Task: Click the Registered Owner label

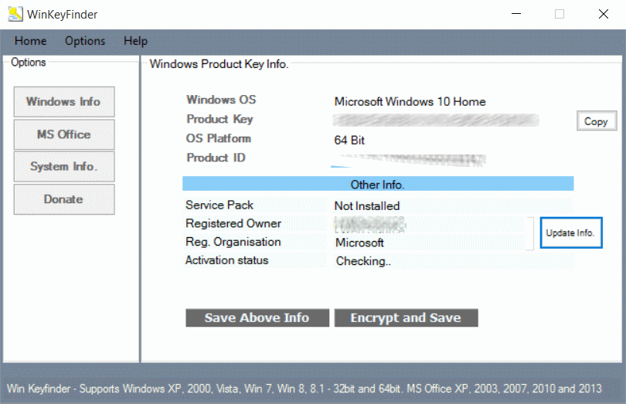Action: 233,223
